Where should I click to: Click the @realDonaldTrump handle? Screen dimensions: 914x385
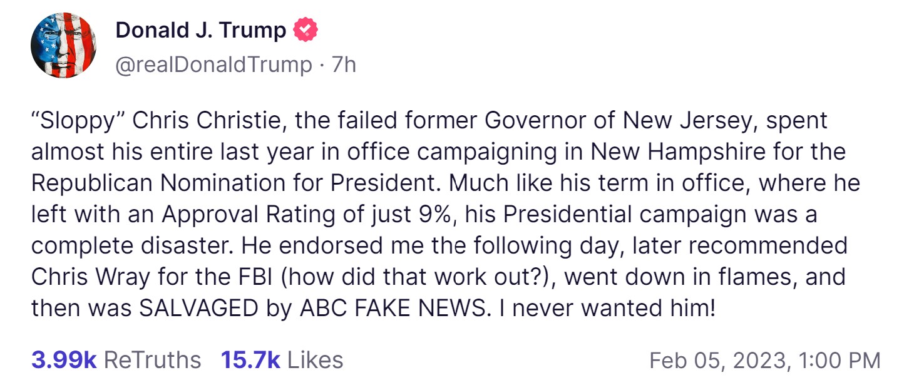[x=213, y=64]
